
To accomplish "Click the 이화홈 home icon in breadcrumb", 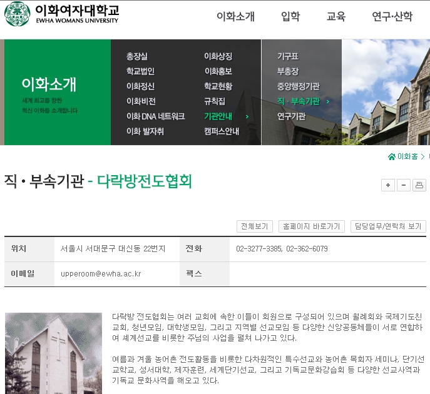I will click(392, 157).
